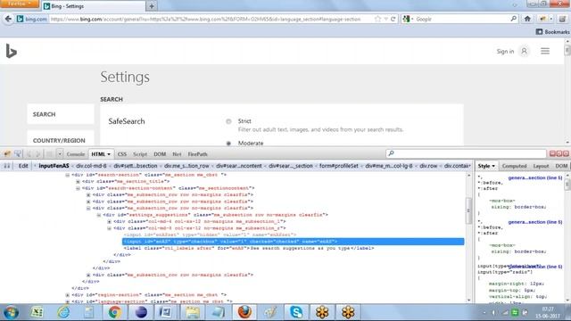
Task: Switch to the Firebug Console tab
Action: (75, 154)
